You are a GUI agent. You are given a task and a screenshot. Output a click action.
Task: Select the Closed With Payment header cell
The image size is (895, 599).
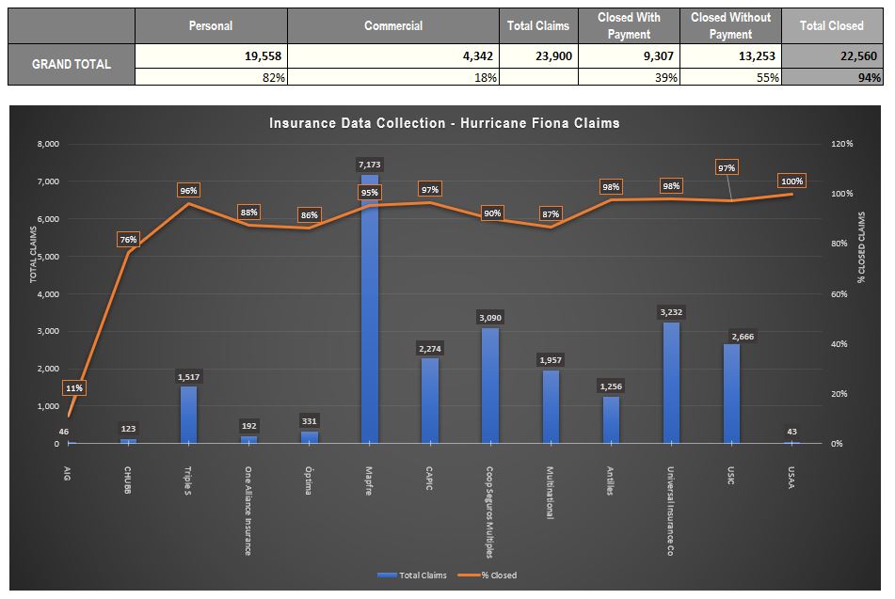(x=629, y=26)
